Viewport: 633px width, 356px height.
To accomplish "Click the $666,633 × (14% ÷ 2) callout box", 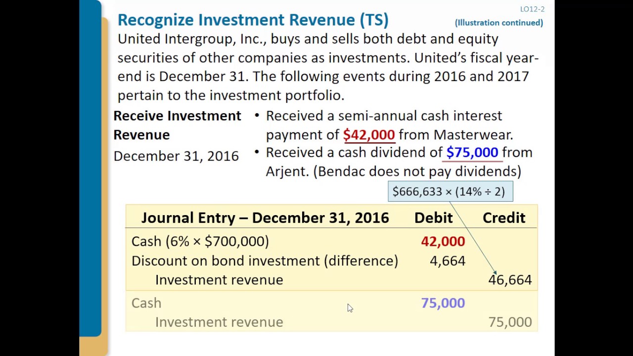I will click(450, 191).
